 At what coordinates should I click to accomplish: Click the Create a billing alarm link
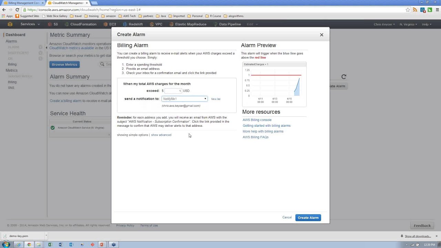click(65, 101)
